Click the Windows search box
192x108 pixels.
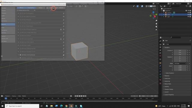tap(22, 106)
